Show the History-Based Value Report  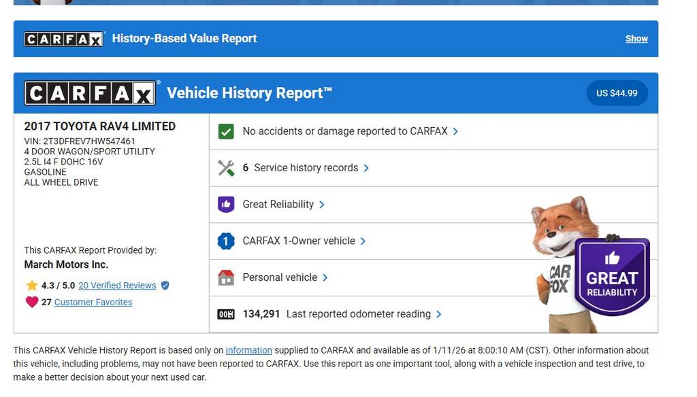tap(636, 39)
